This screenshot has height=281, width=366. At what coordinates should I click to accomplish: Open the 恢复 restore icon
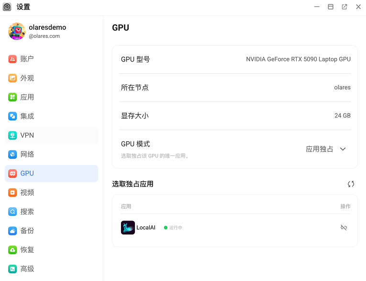pyautogui.click(x=12, y=250)
